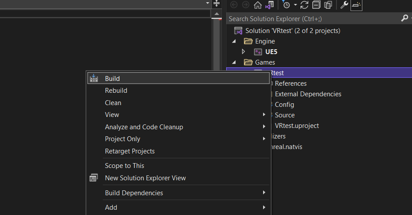The image size is (412, 215).
Task: Toggle the Preview Selected Items button
Action: (356, 5)
